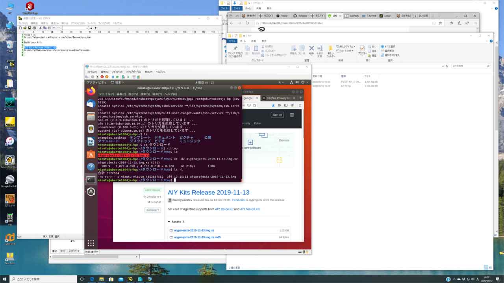
Task: Open Firefox from the Ubuntu dock
Action: (91, 91)
